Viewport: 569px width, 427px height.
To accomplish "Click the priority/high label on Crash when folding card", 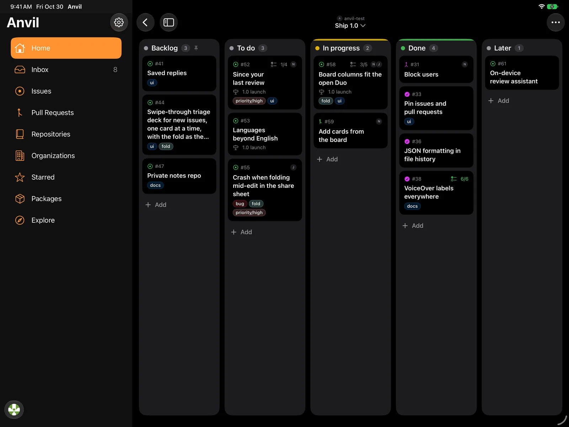I will 249,212.
